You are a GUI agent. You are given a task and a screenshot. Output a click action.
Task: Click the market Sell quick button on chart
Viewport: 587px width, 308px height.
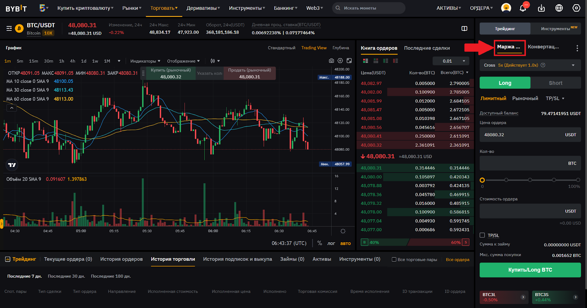(x=249, y=73)
